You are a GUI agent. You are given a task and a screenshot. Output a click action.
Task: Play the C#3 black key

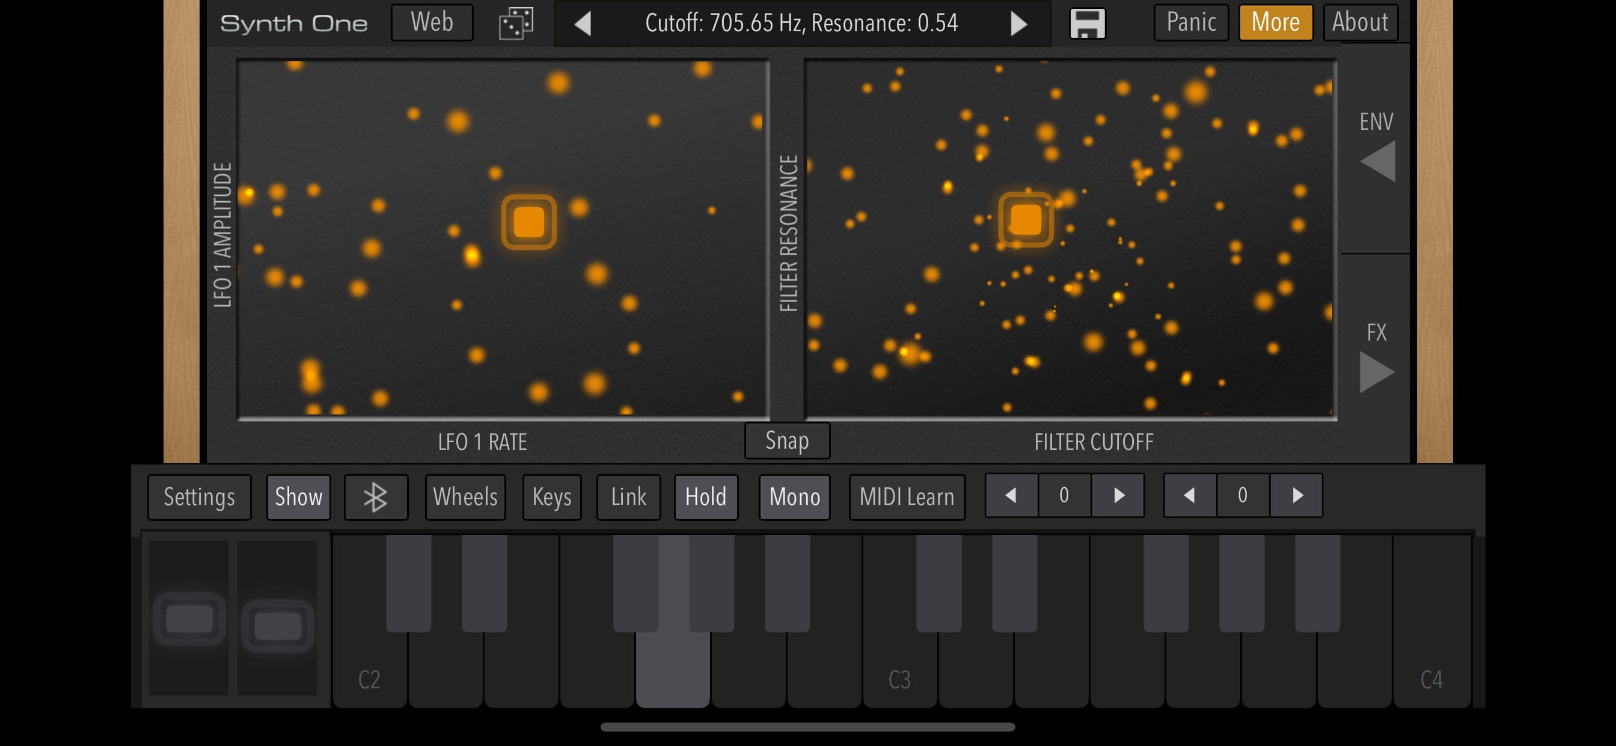(x=938, y=583)
